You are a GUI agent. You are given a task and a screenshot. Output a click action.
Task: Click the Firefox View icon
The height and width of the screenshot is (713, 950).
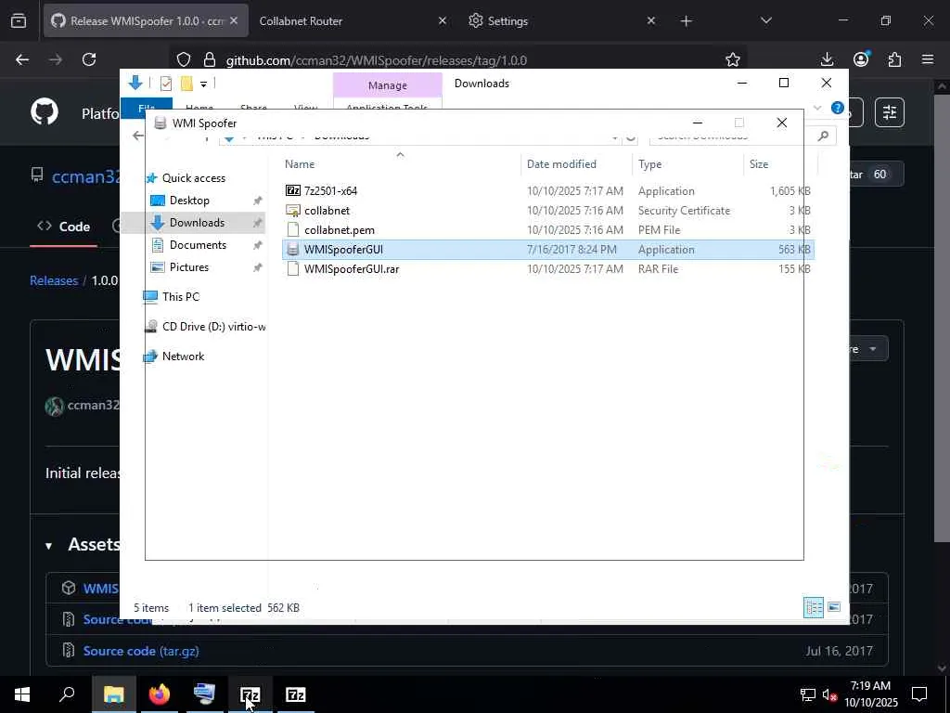[19, 20]
